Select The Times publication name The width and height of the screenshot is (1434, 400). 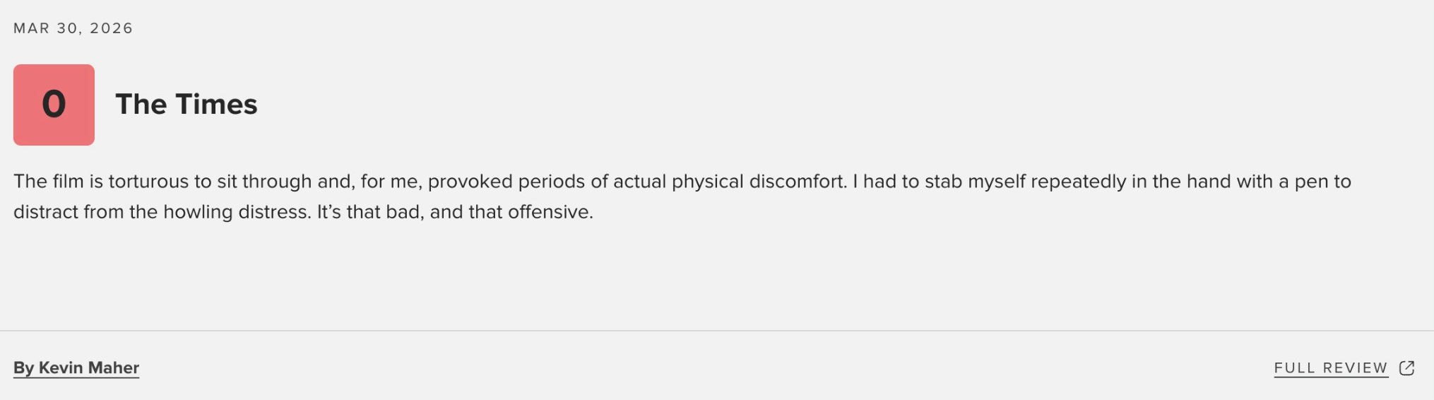[x=186, y=105]
